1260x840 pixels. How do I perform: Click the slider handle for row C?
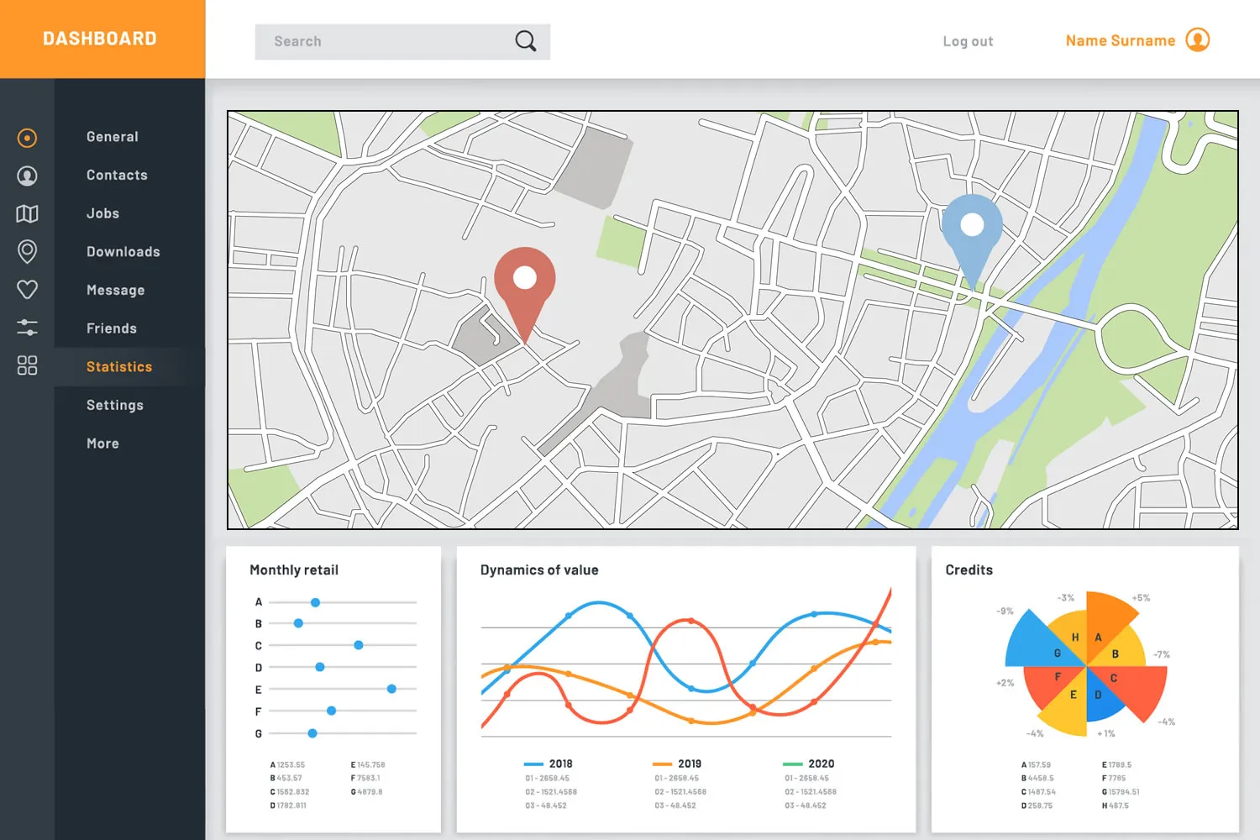tap(359, 645)
